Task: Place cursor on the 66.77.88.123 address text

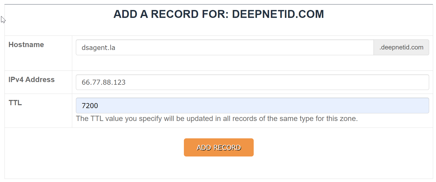Action: pos(104,82)
